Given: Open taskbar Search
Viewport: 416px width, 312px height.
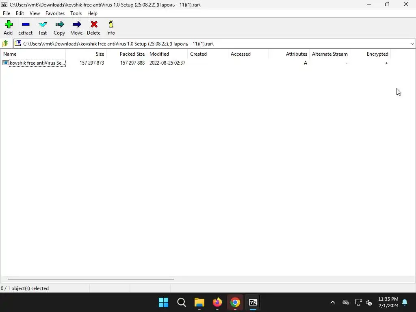Looking at the screenshot, I should tap(182, 302).
